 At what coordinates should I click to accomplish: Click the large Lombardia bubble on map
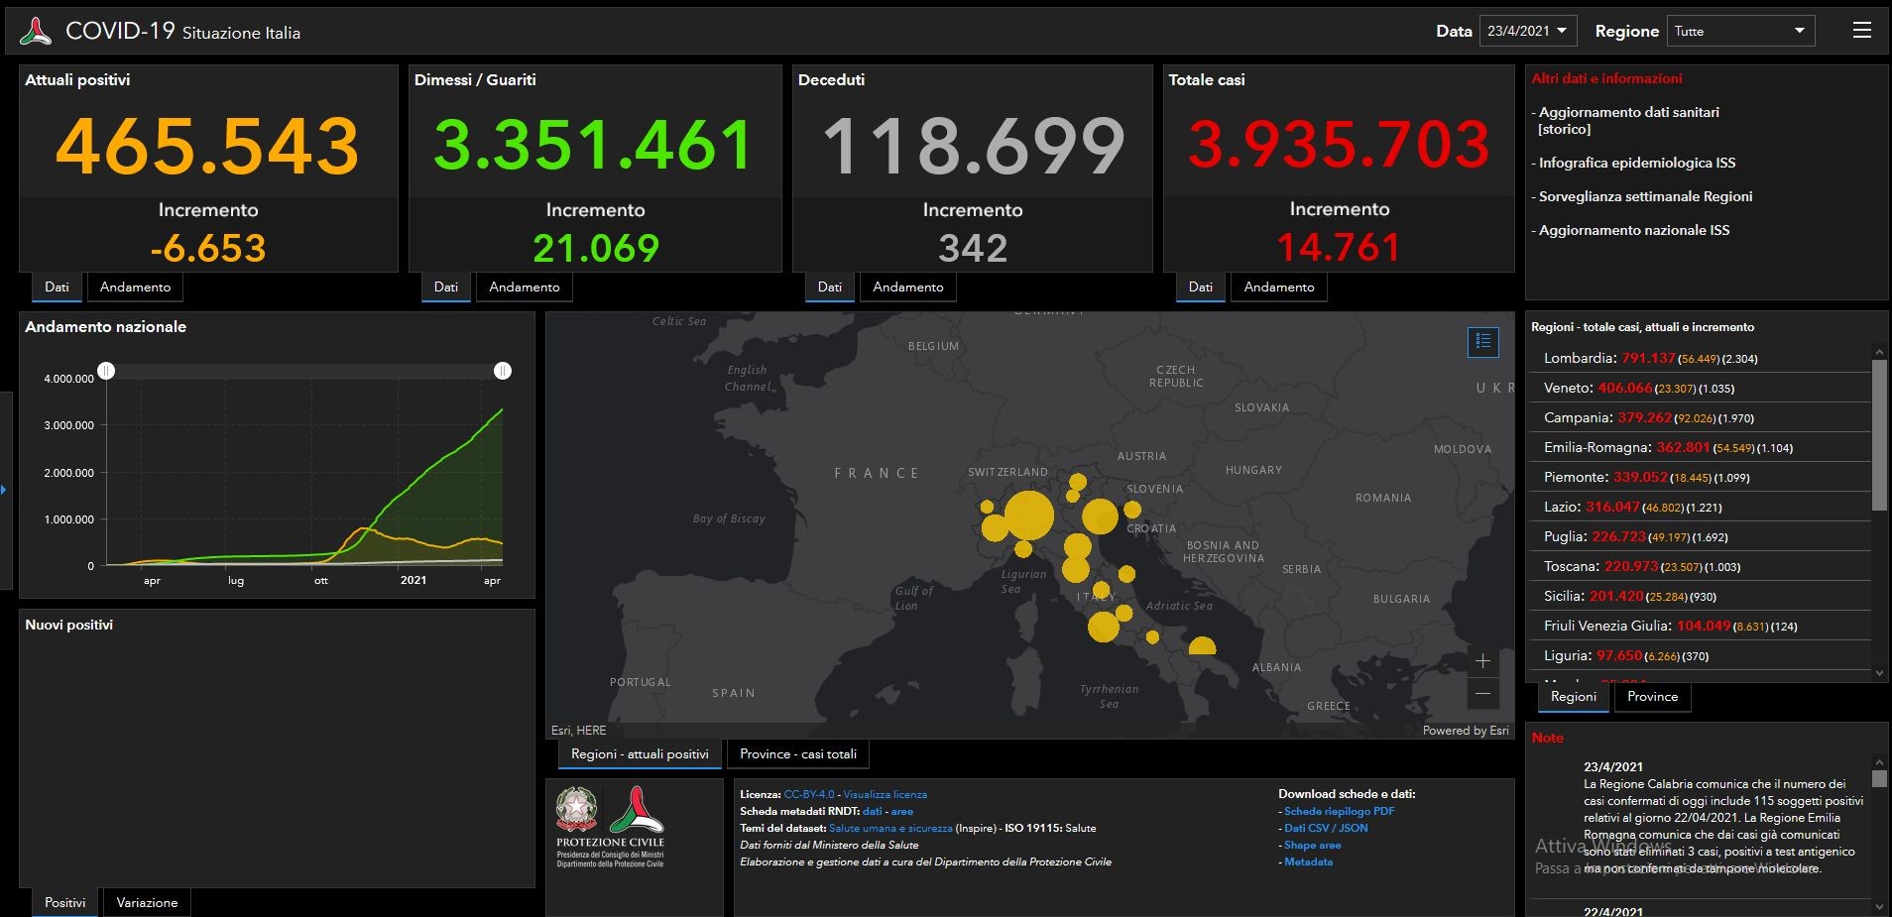(1028, 516)
